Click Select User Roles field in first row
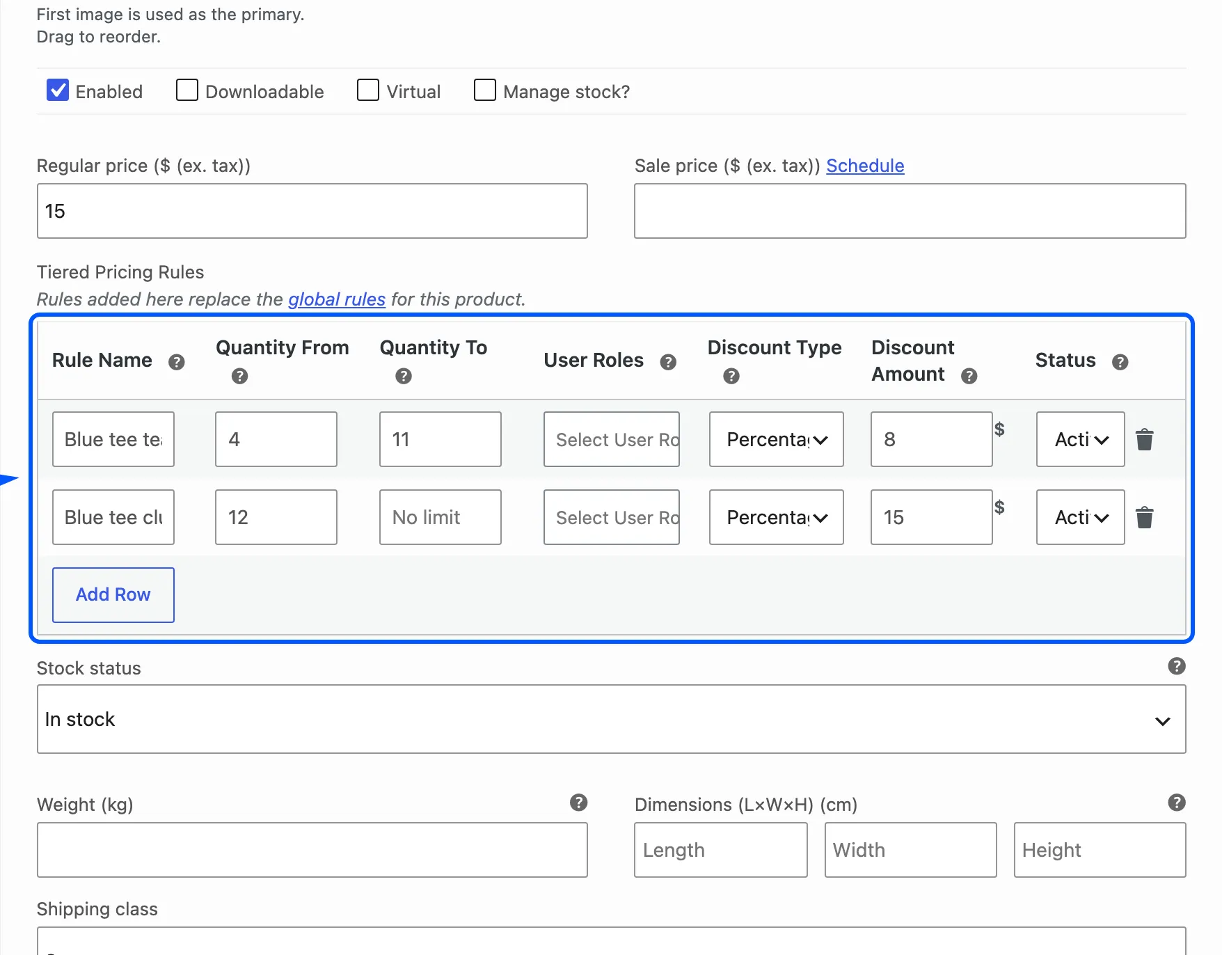 coord(612,439)
